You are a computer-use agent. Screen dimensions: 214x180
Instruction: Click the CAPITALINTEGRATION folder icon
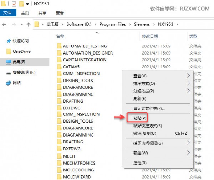point(59,60)
